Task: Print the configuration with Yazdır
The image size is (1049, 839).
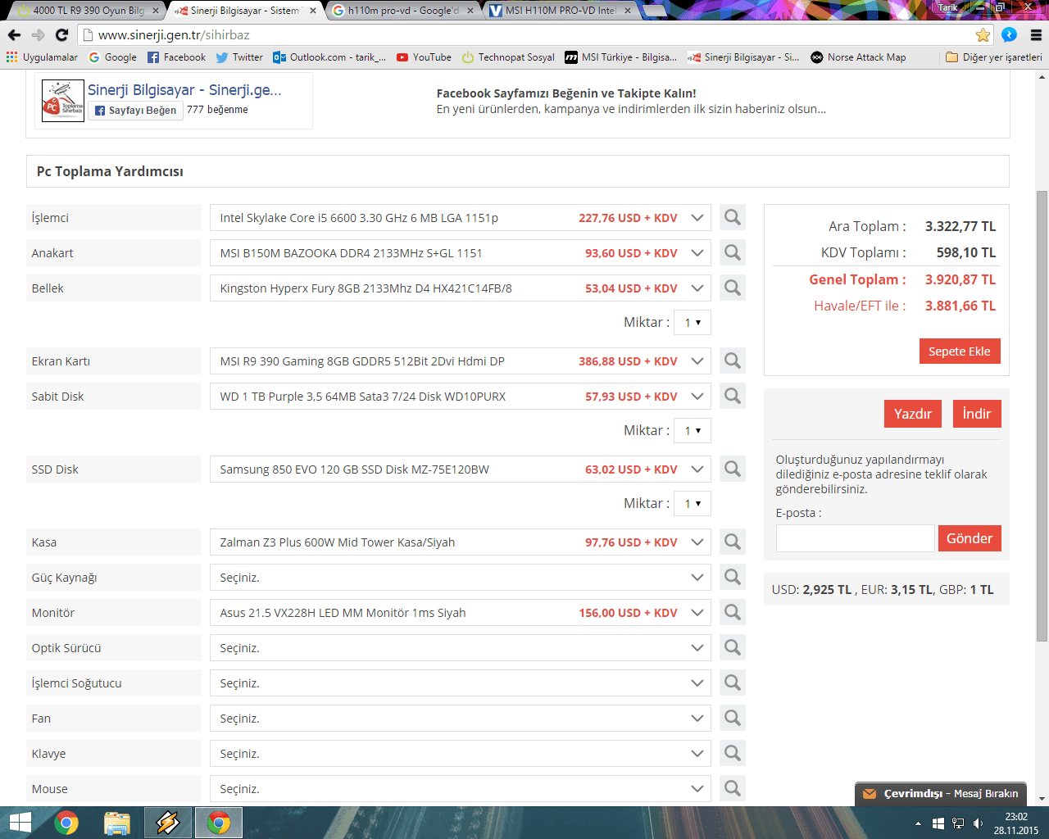Action: (x=913, y=414)
